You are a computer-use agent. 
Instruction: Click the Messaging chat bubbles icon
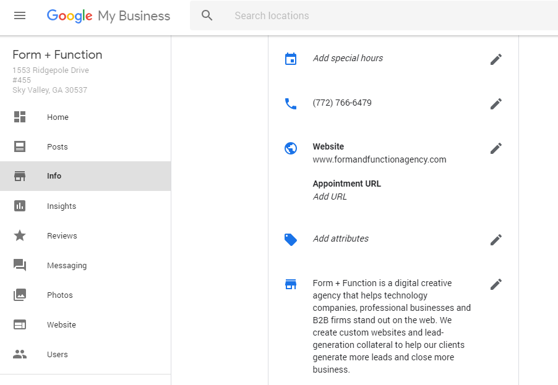click(20, 265)
